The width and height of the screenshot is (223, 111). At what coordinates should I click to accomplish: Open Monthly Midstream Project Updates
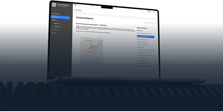pos(144,53)
